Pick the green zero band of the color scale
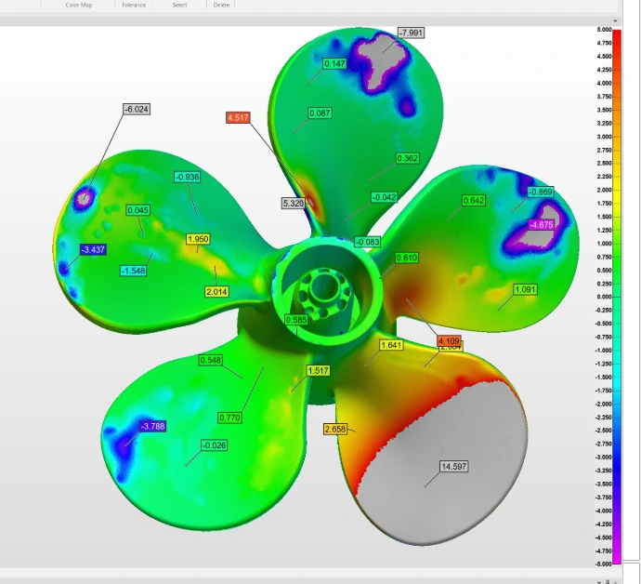Viewport: 641px width, 584px height. tap(617, 297)
